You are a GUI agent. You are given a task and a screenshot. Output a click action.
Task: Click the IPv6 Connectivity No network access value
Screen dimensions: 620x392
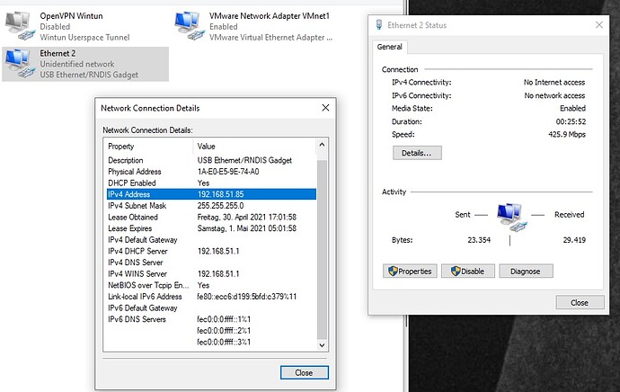(x=554, y=95)
